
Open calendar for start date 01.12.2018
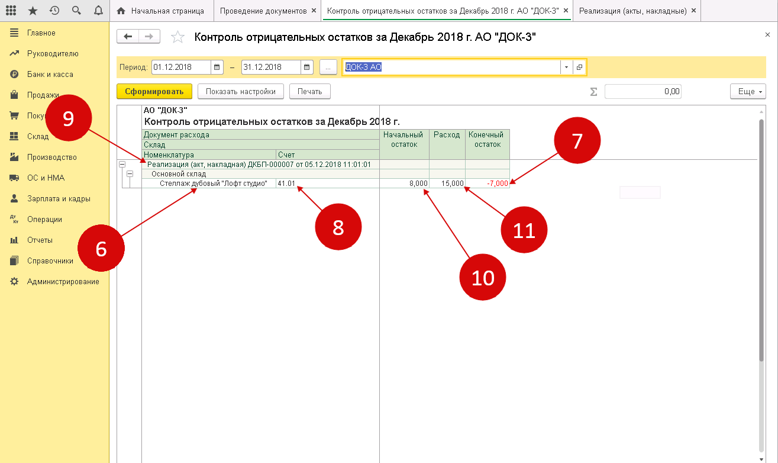tap(218, 67)
